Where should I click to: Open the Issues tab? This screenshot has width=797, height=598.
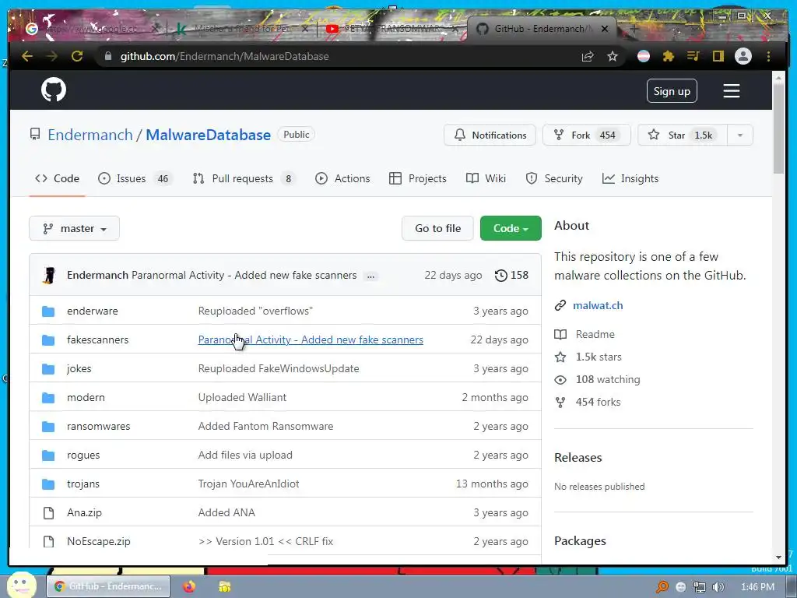[135, 178]
